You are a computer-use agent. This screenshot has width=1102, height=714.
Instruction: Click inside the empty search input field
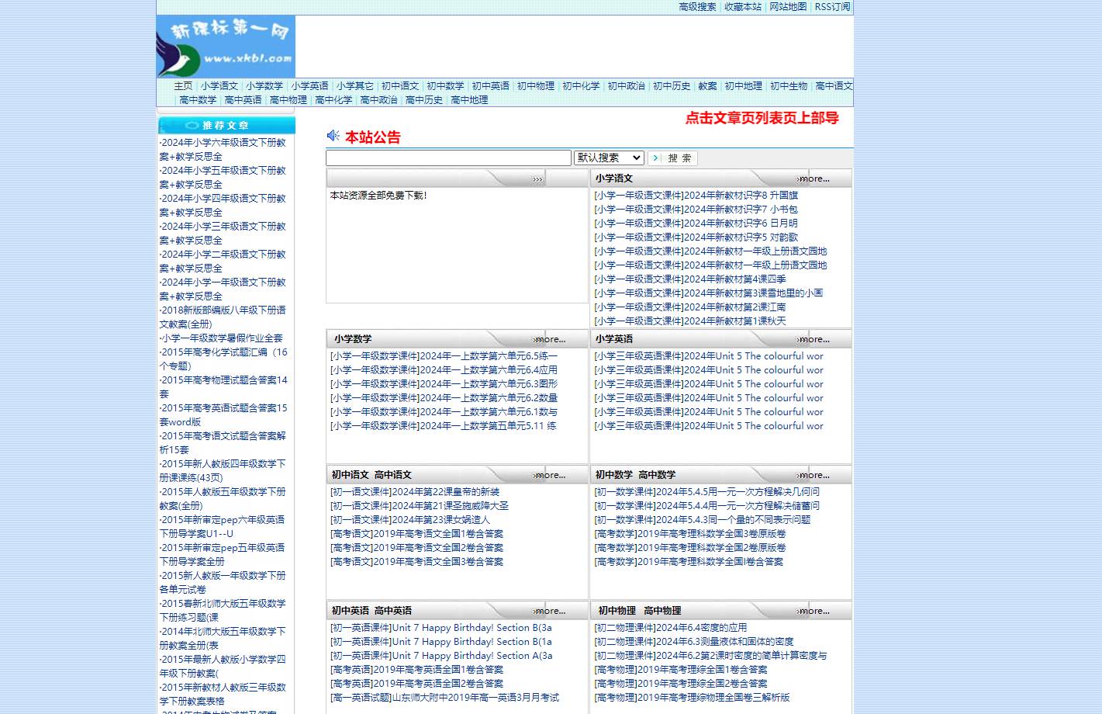[x=448, y=158]
